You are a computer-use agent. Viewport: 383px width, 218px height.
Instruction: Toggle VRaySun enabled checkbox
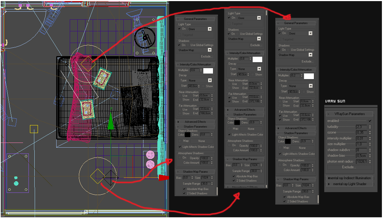pos(370,121)
